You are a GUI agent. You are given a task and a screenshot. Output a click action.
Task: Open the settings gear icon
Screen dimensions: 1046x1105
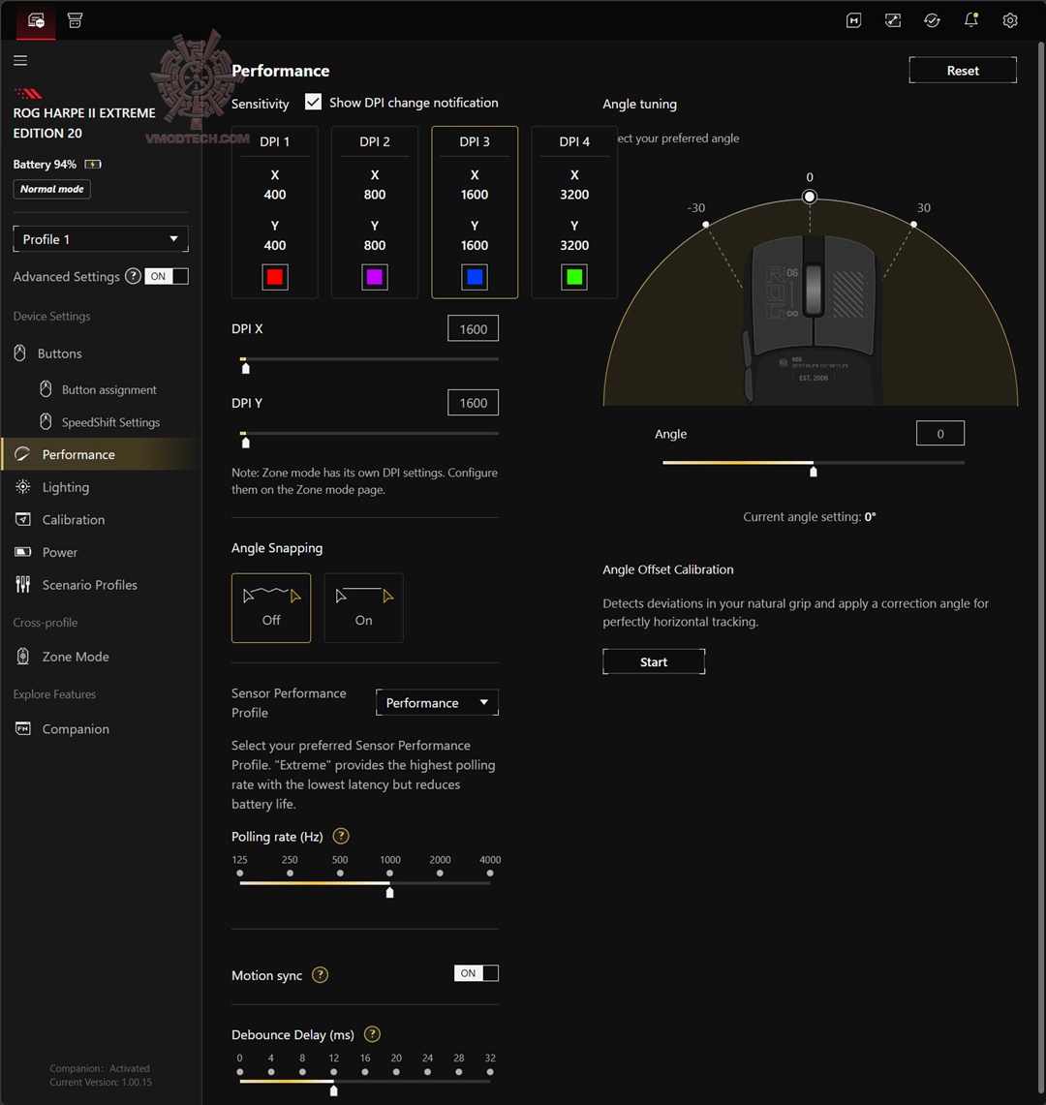pos(1010,20)
